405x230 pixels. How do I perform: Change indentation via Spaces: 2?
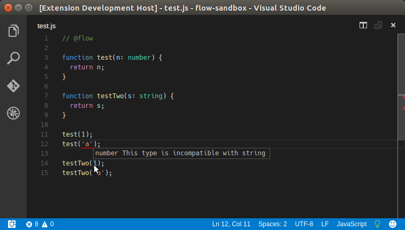point(272,224)
